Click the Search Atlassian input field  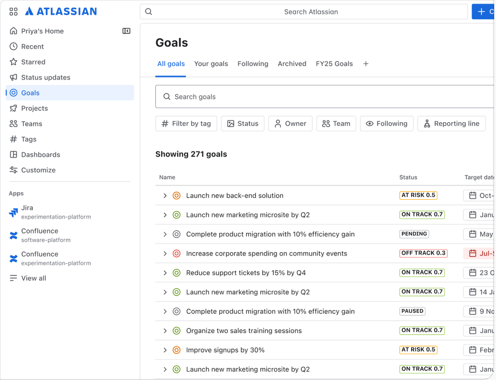pyautogui.click(x=304, y=12)
